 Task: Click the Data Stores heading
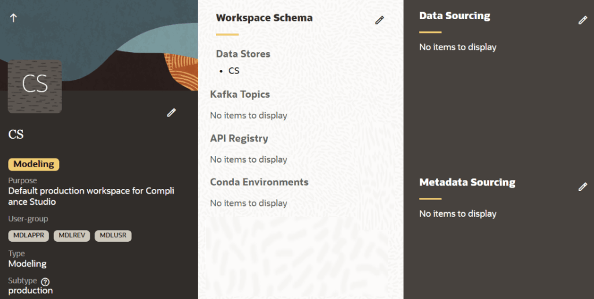pyautogui.click(x=243, y=54)
